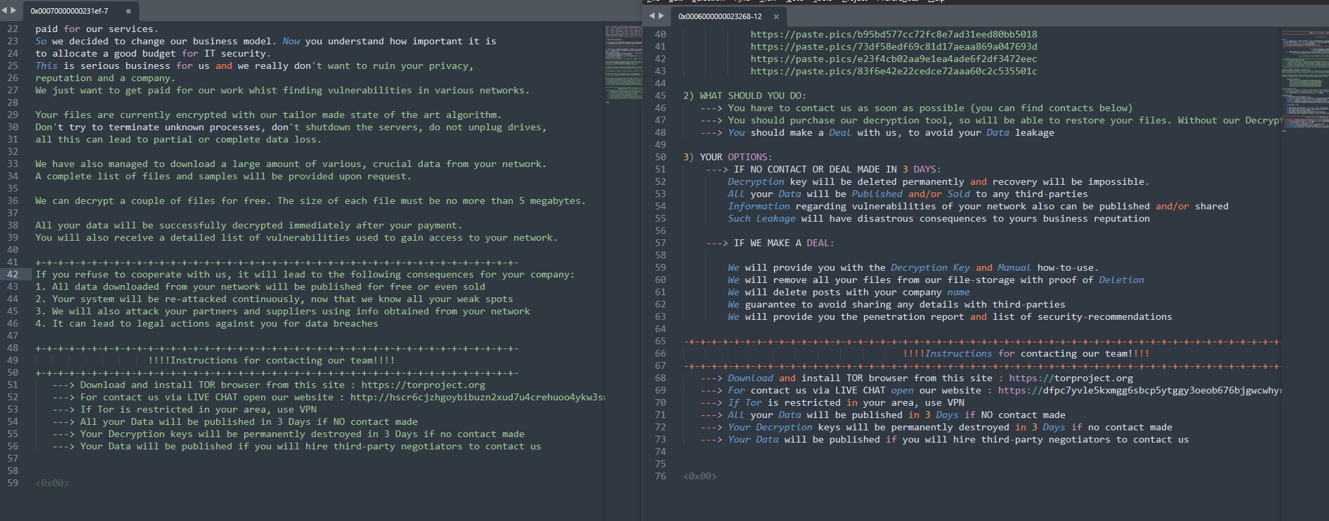Click the <0x00> marker in right window
Screen dimensions: 1329x521
(700, 477)
